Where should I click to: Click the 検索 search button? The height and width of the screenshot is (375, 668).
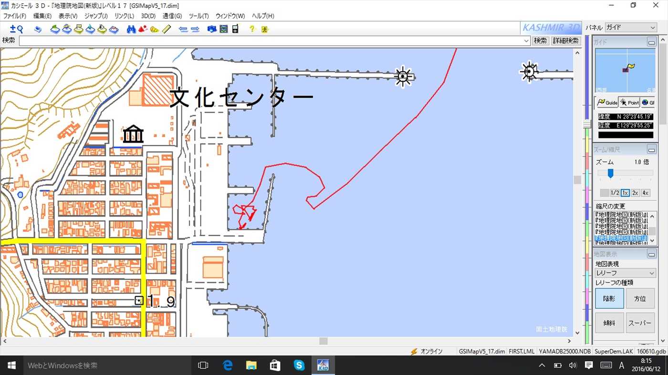(x=541, y=41)
